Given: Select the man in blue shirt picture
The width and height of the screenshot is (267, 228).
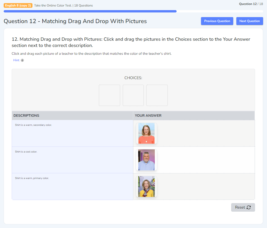Looking at the screenshot, I should pos(146,160).
